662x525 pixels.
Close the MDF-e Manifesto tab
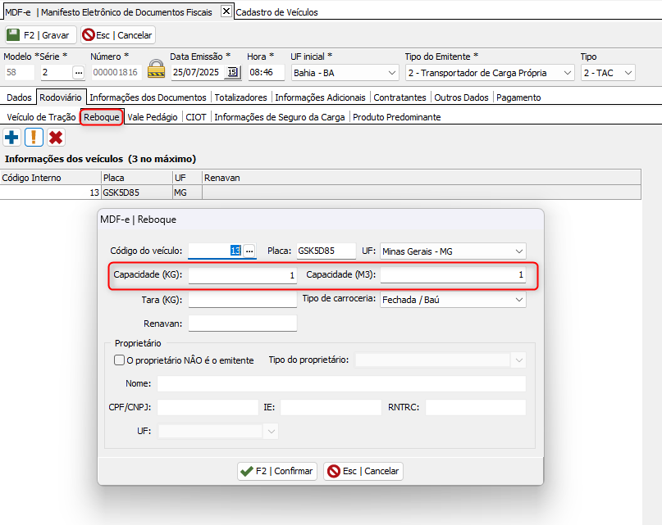pyautogui.click(x=226, y=12)
